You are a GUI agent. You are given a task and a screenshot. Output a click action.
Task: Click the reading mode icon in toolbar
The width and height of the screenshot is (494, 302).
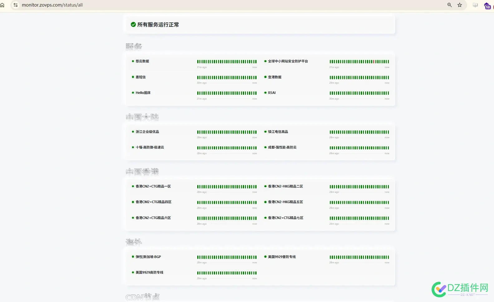coord(475,5)
